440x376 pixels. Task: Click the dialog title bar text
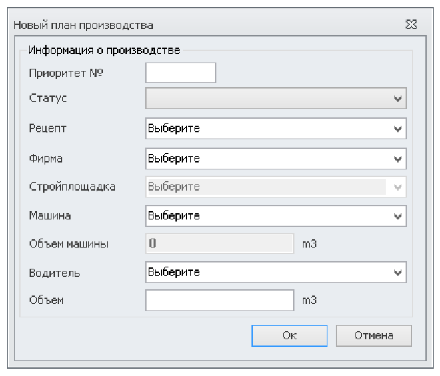(x=83, y=25)
